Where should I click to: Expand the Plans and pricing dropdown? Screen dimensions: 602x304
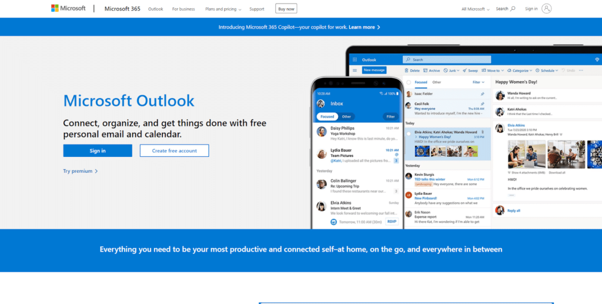[223, 9]
